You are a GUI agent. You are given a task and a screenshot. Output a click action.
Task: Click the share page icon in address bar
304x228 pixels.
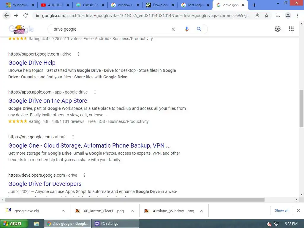[x=257, y=15]
